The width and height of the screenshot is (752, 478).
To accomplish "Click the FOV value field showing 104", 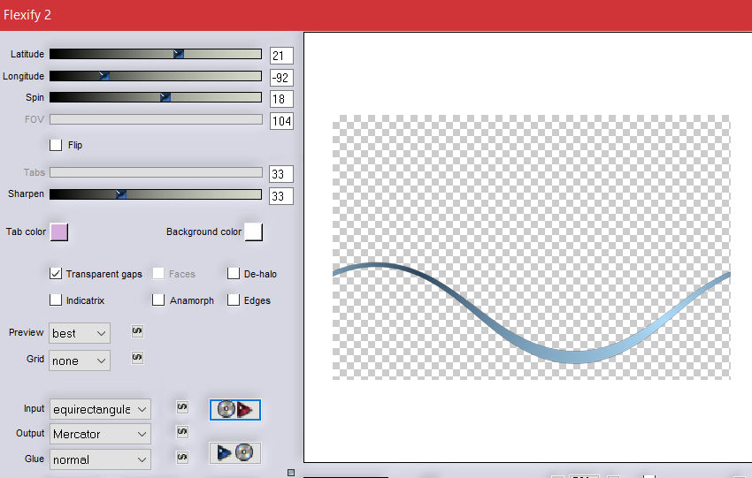I will (281, 121).
